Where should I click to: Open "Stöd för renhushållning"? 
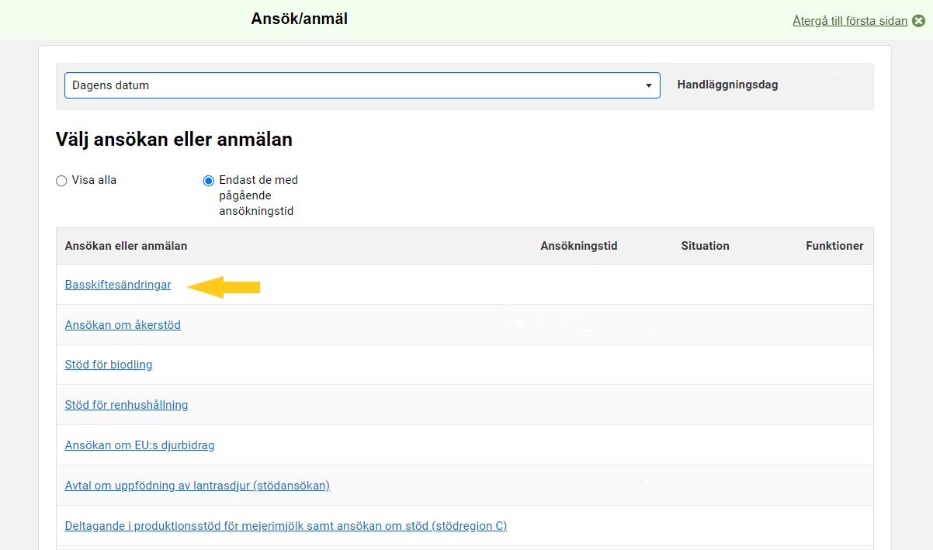[127, 404]
